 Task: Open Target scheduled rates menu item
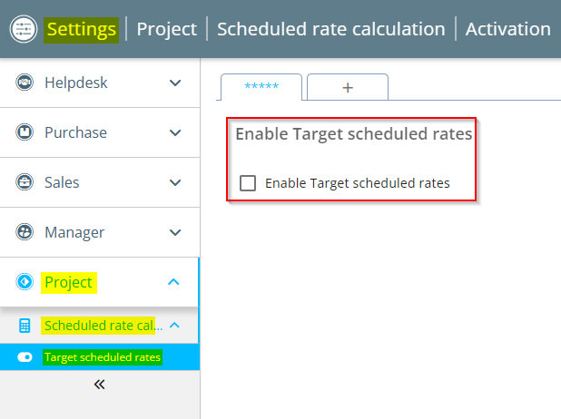(102, 357)
